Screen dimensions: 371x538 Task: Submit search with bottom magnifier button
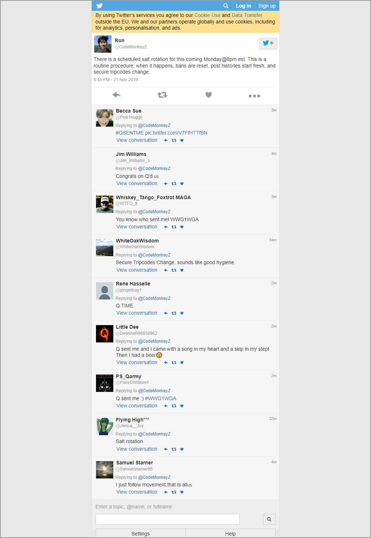(x=269, y=519)
